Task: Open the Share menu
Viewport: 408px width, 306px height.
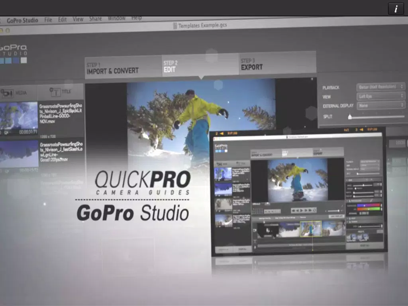Action: (x=96, y=19)
